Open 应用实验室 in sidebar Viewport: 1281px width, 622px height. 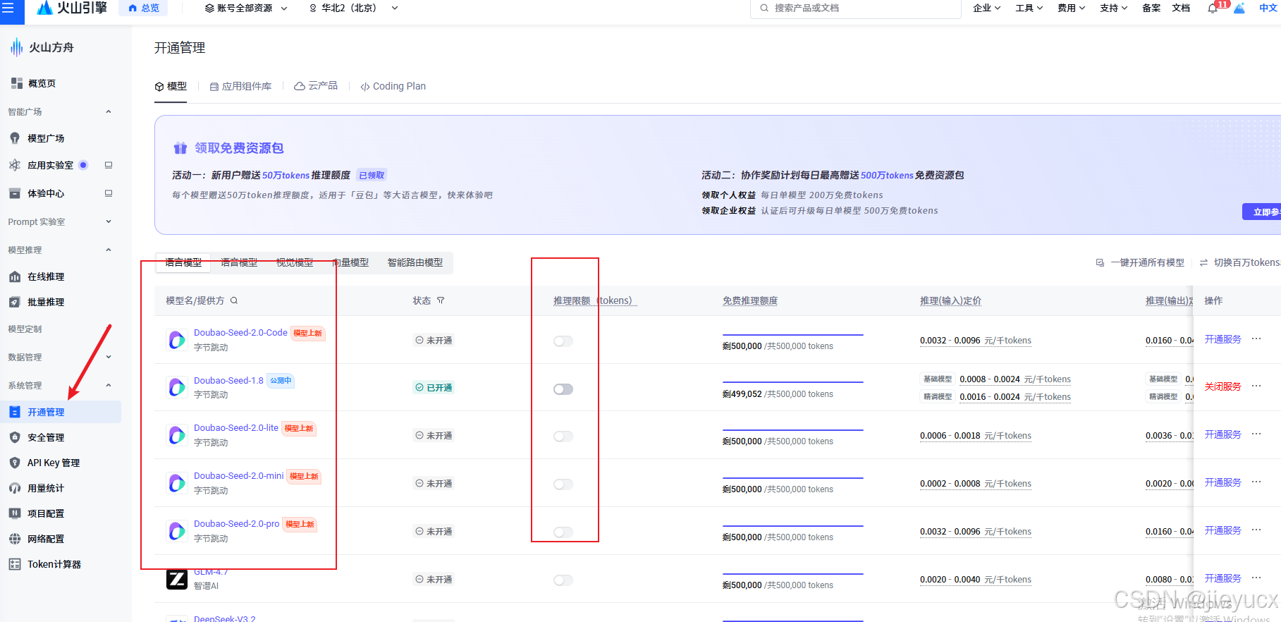pyautogui.click(x=50, y=165)
